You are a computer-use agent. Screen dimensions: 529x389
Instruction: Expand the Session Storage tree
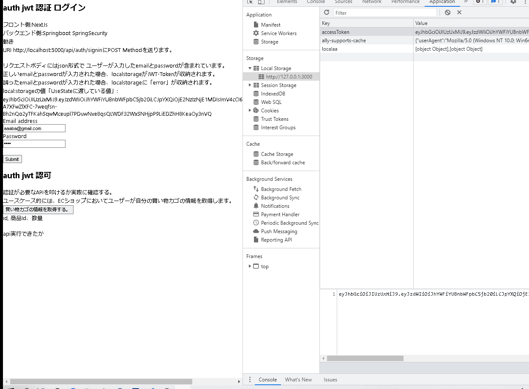pyautogui.click(x=250, y=85)
